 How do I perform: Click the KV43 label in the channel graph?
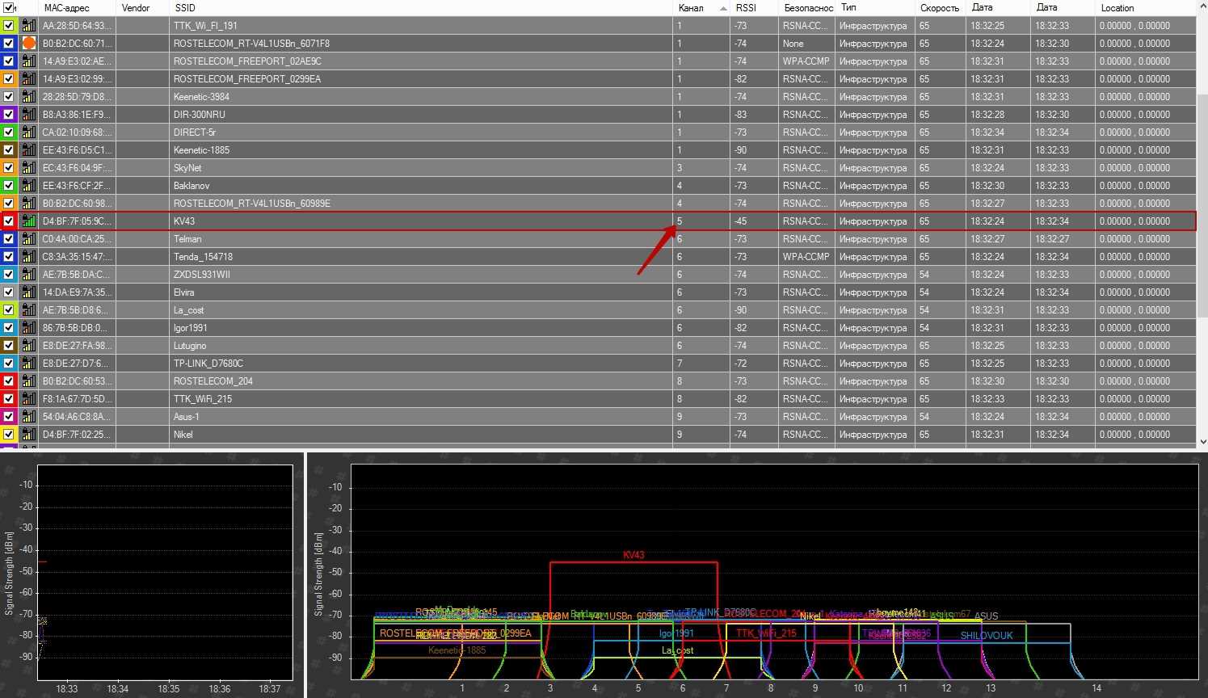[633, 556]
